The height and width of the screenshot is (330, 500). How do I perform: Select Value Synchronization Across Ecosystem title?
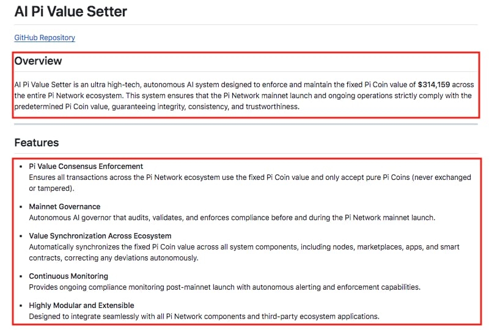coord(100,236)
